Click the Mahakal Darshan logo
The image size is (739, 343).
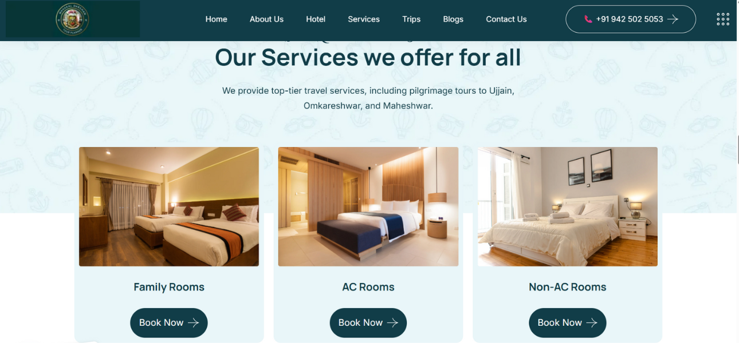click(73, 19)
